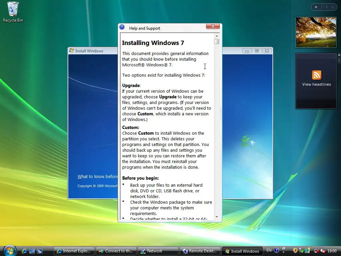Click the bold Upgrade heading in help
The width and height of the screenshot is (341, 256).
click(131, 86)
